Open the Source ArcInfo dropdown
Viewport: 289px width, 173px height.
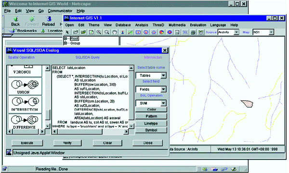click(x=236, y=32)
